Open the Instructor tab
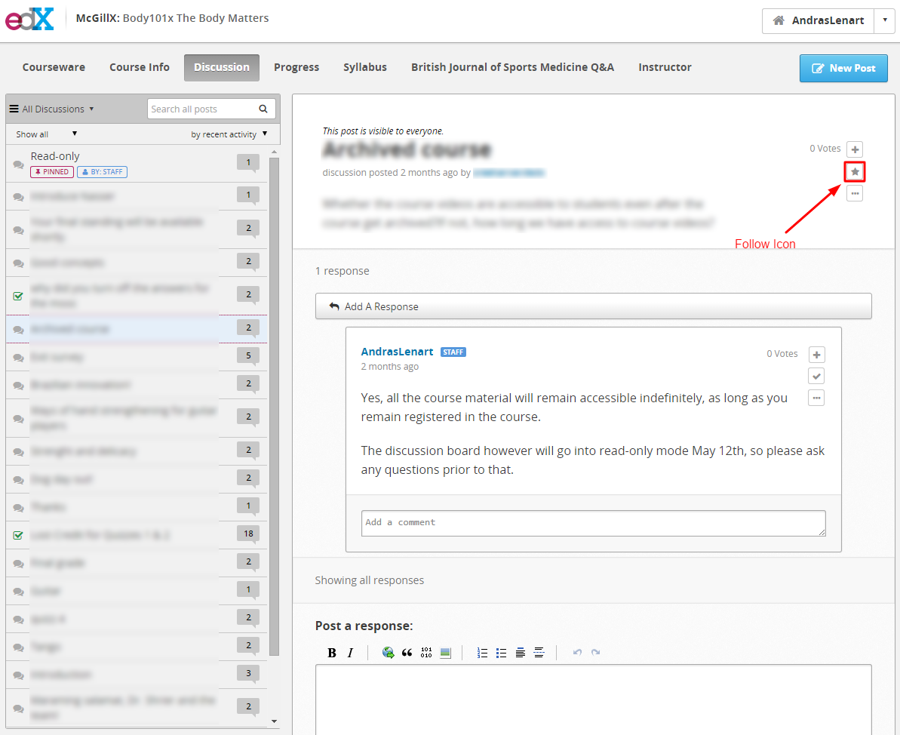The height and width of the screenshot is (735, 900). pos(665,67)
